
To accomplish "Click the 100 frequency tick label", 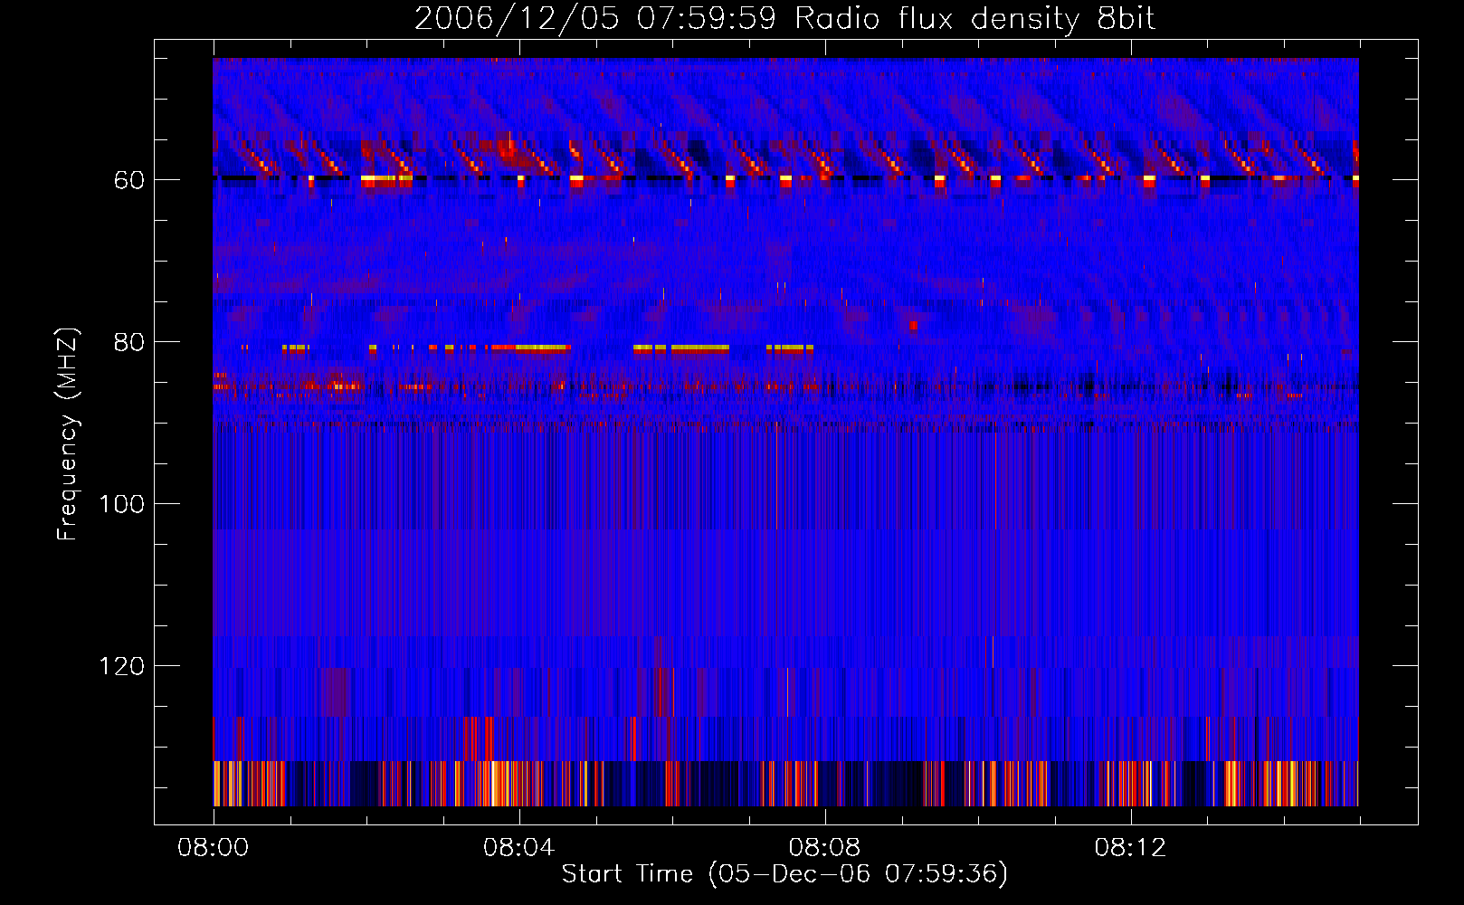I will pos(121,505).
